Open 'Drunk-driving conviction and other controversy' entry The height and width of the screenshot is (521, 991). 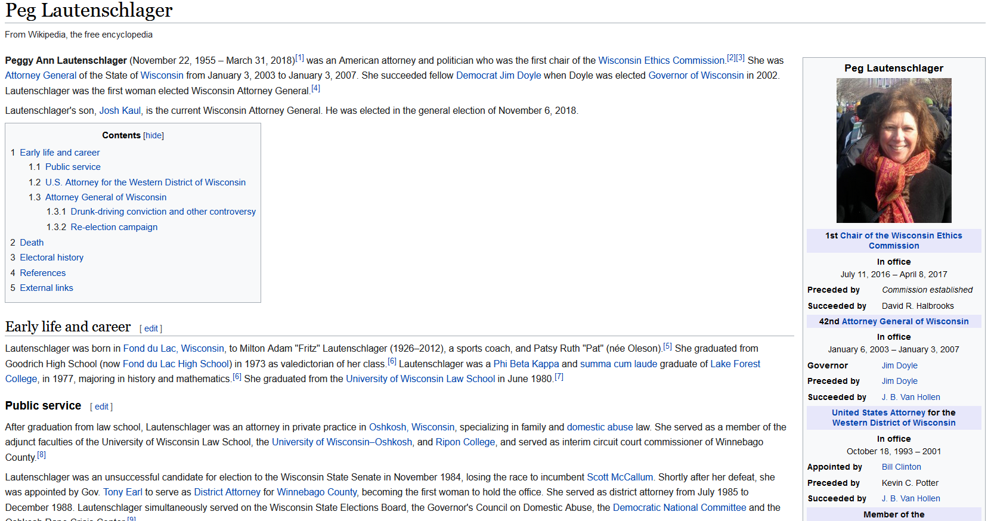coord(163,212)
